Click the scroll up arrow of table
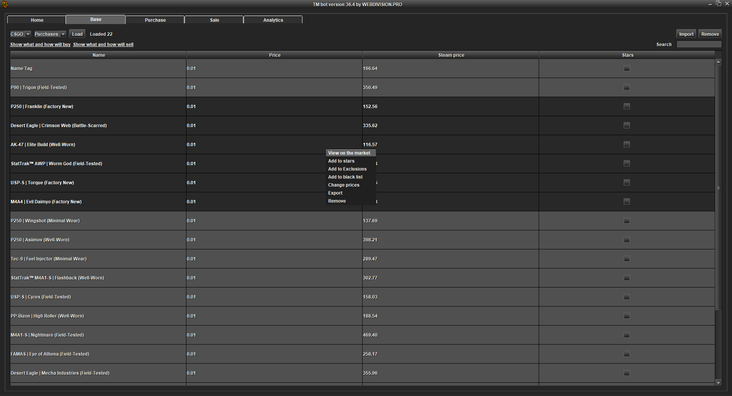 pyautogui.click(x=718, y=62)
